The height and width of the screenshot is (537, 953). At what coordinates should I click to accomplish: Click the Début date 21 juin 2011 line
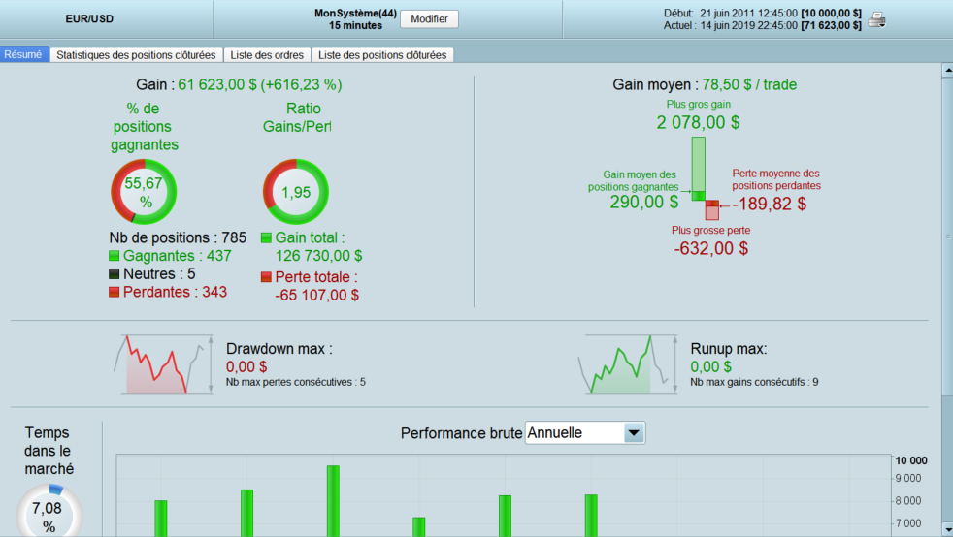pos(763,14)
